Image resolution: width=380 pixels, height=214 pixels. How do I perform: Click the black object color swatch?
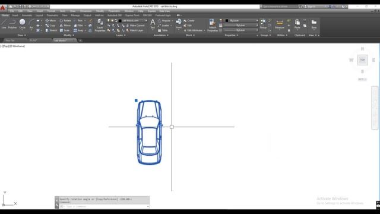[x=227, y=21]
